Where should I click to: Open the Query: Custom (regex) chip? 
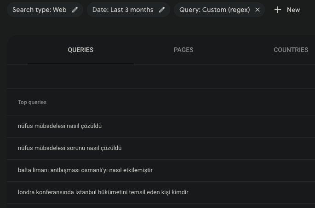tap(219, 10)
